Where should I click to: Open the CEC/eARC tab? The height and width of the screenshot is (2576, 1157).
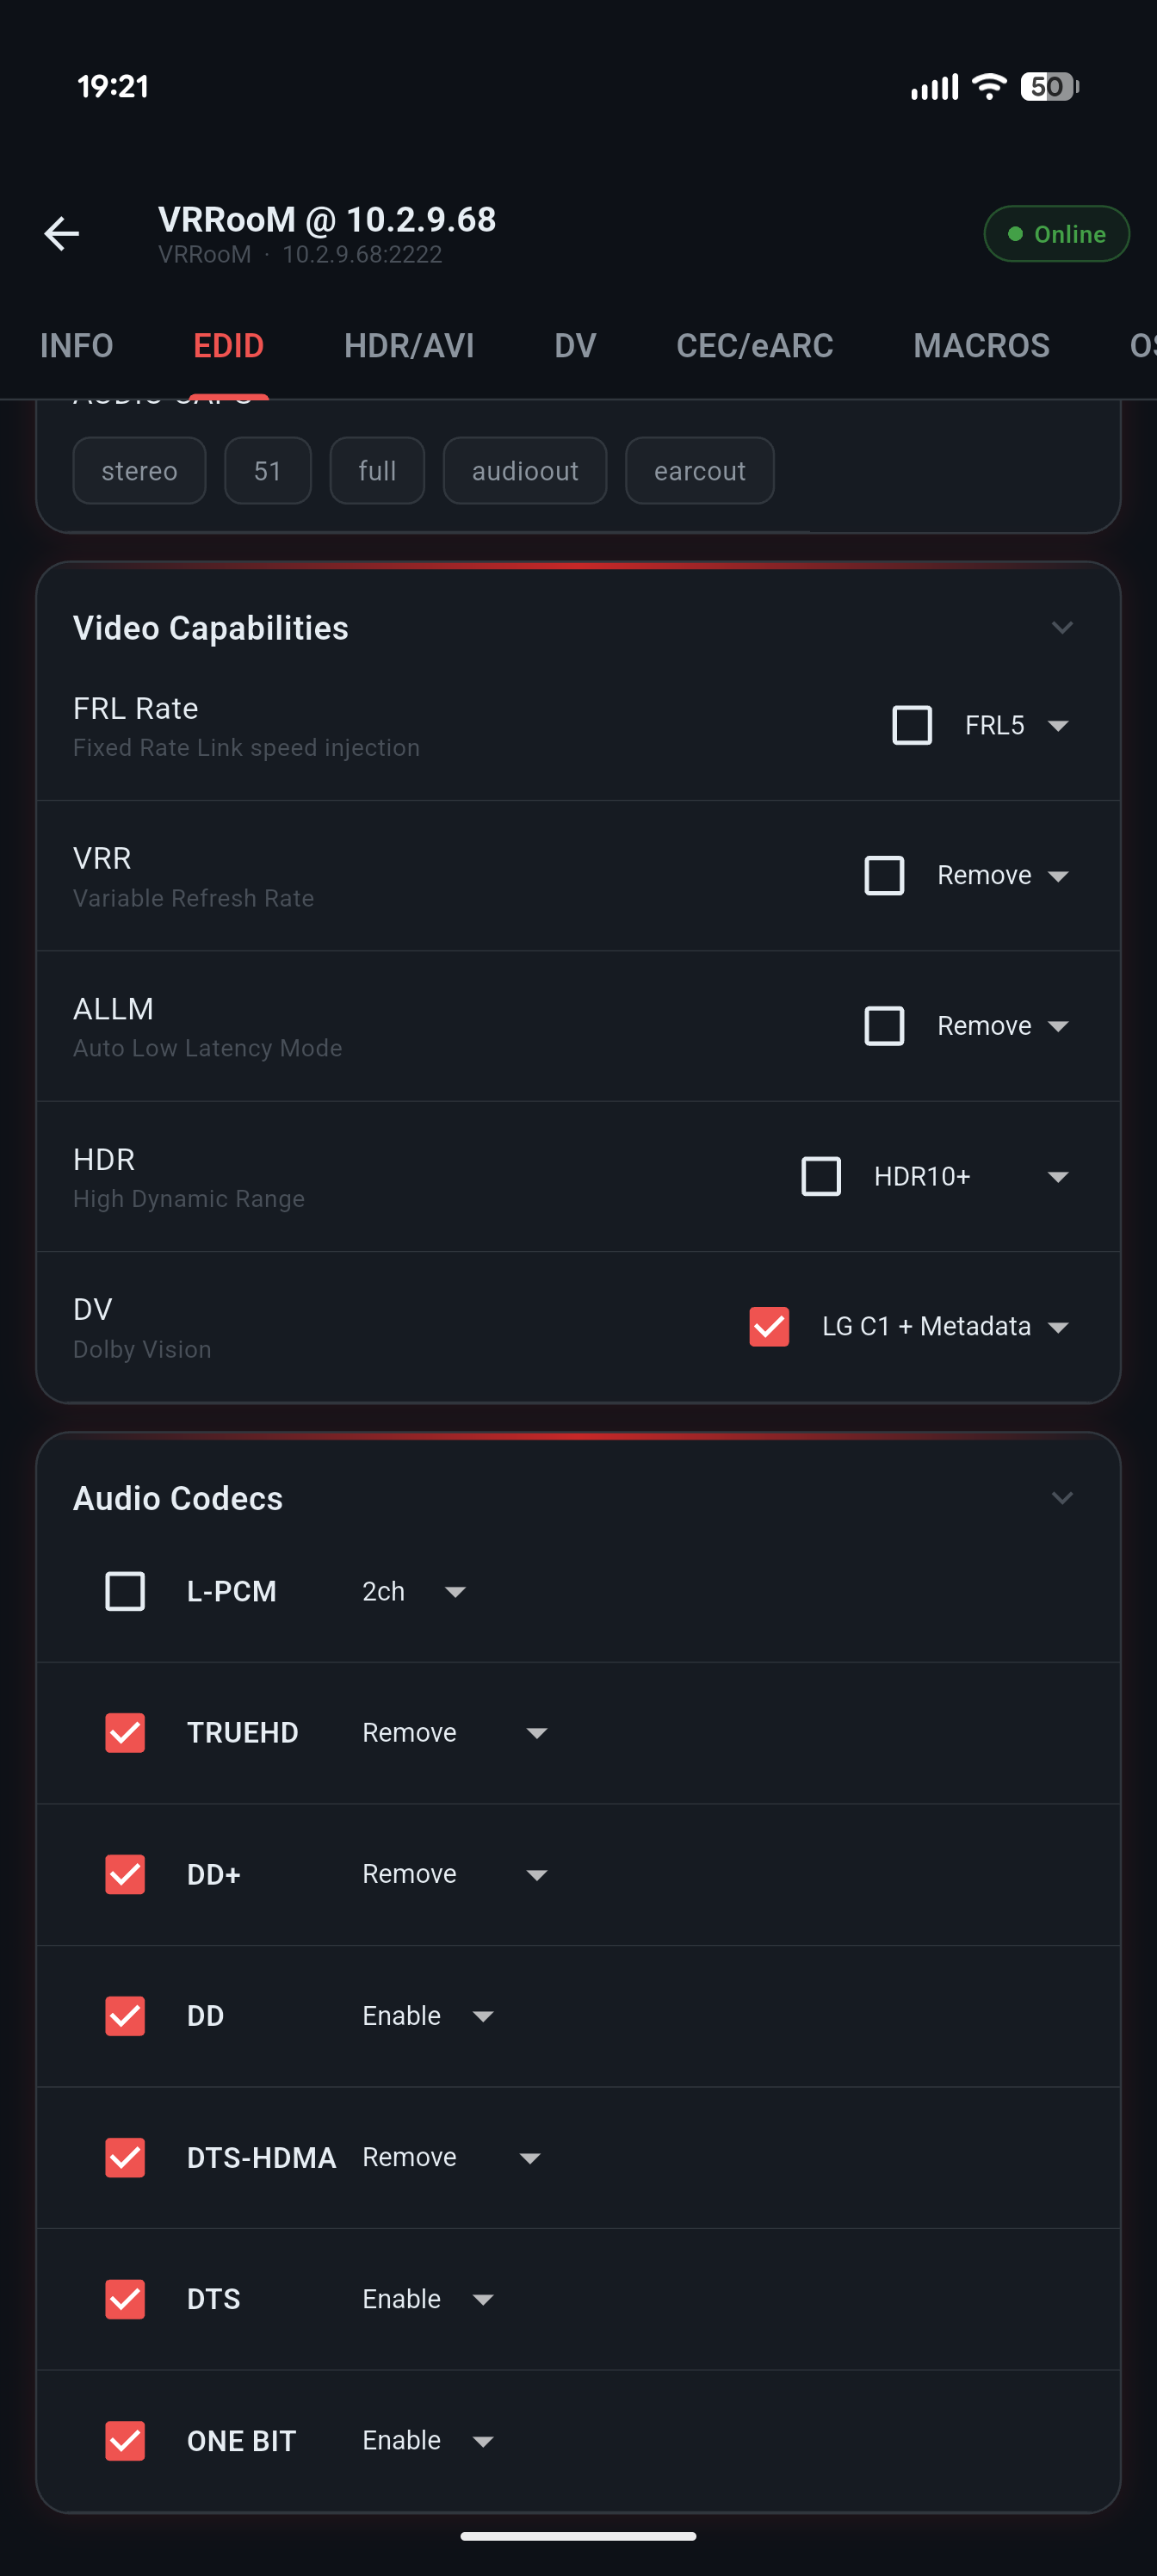754,346
